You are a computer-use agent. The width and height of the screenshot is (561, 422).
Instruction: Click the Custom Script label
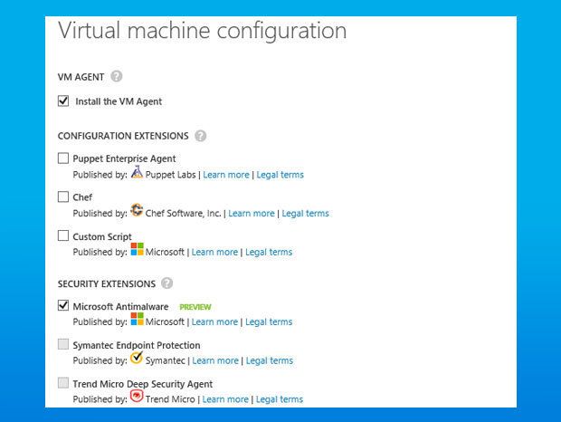point(102,236)
